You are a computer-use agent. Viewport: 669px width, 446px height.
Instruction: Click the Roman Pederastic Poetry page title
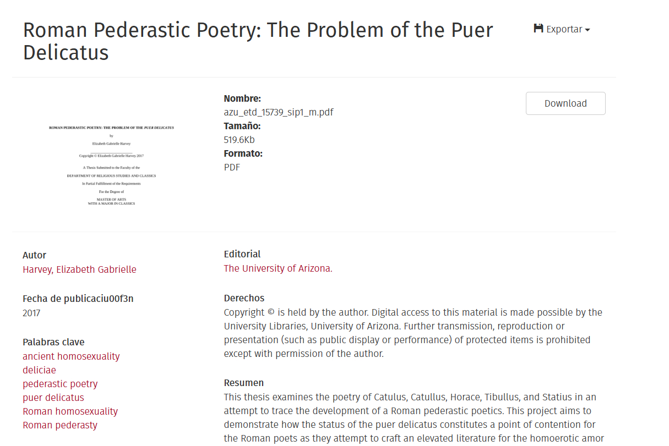point(258,41)
